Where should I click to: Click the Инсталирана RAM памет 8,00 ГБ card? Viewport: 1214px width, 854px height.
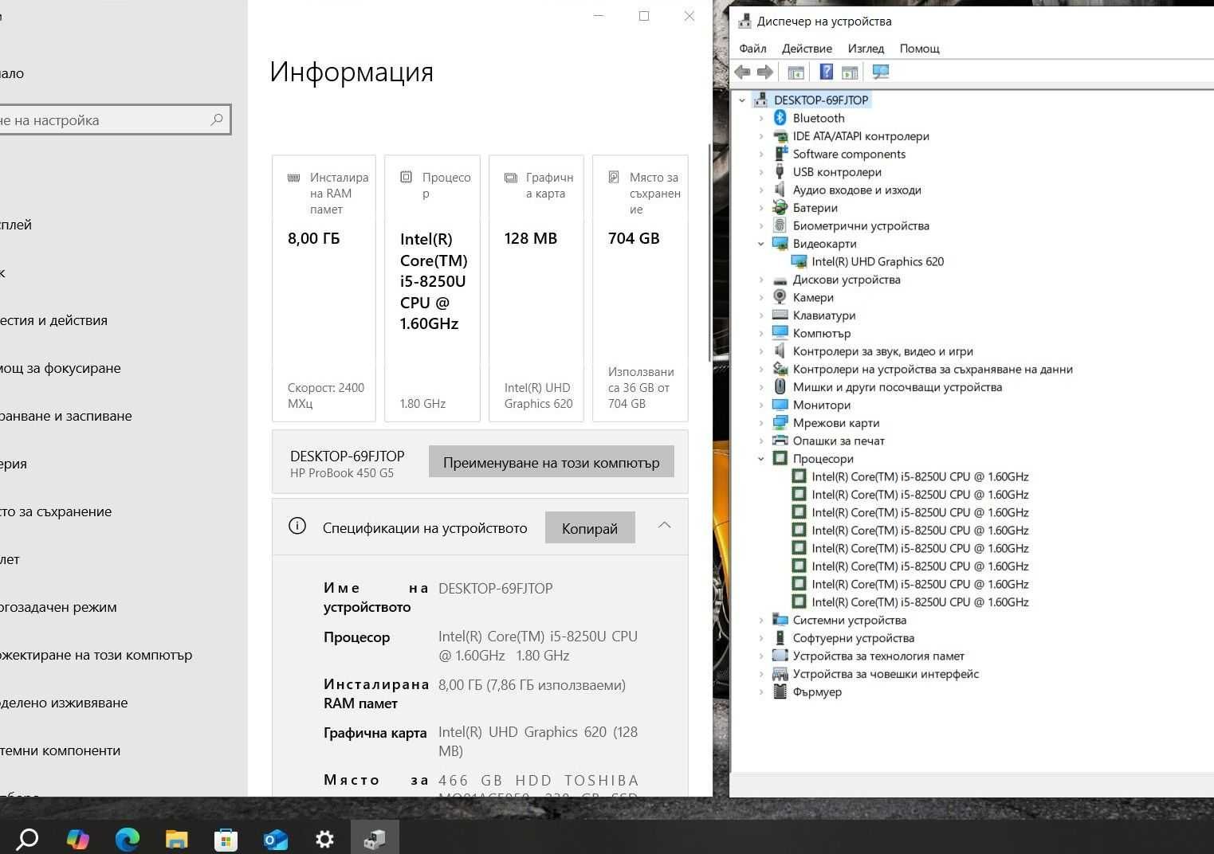coord(324,288)
